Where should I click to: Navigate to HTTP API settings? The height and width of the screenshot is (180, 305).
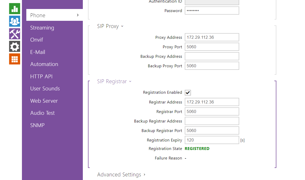tap(41, 77)
